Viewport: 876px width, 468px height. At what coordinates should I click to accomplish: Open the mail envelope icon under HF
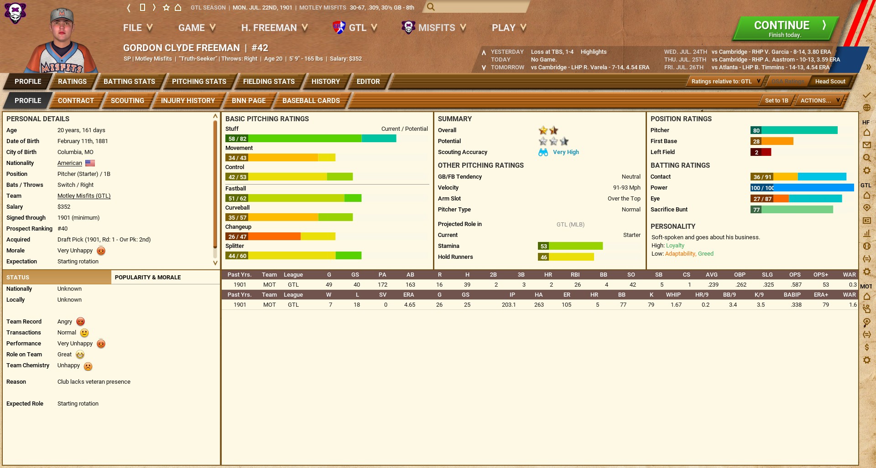tap(867, 145)
